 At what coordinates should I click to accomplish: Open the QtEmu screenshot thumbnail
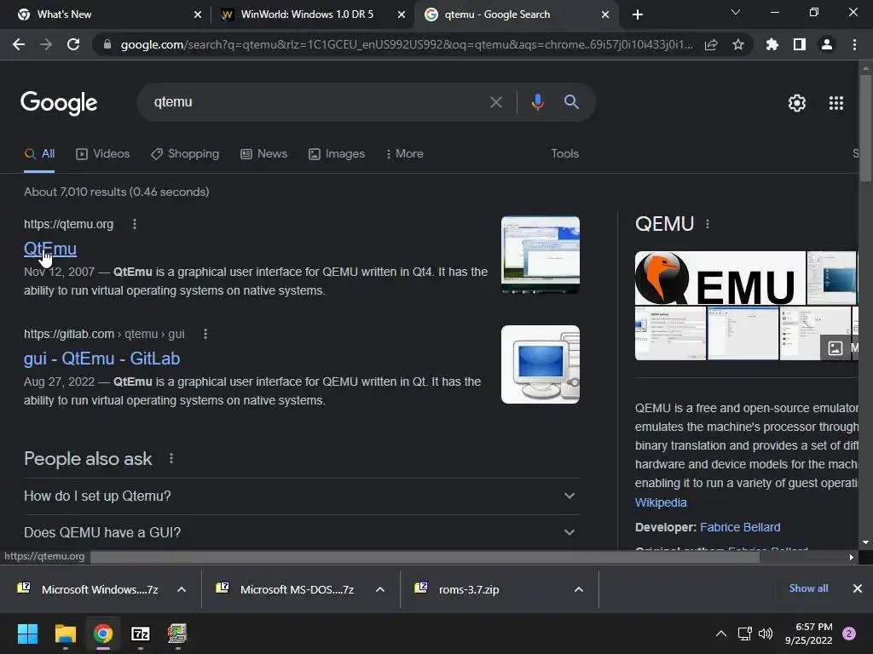point(540,255)
